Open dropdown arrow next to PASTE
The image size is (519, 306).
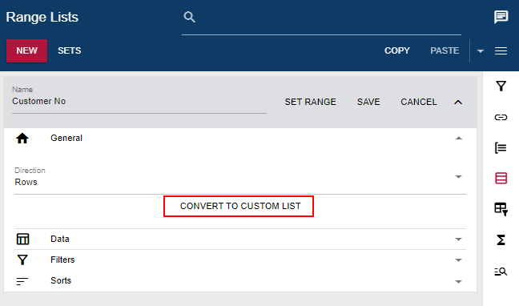coord(481,51)
